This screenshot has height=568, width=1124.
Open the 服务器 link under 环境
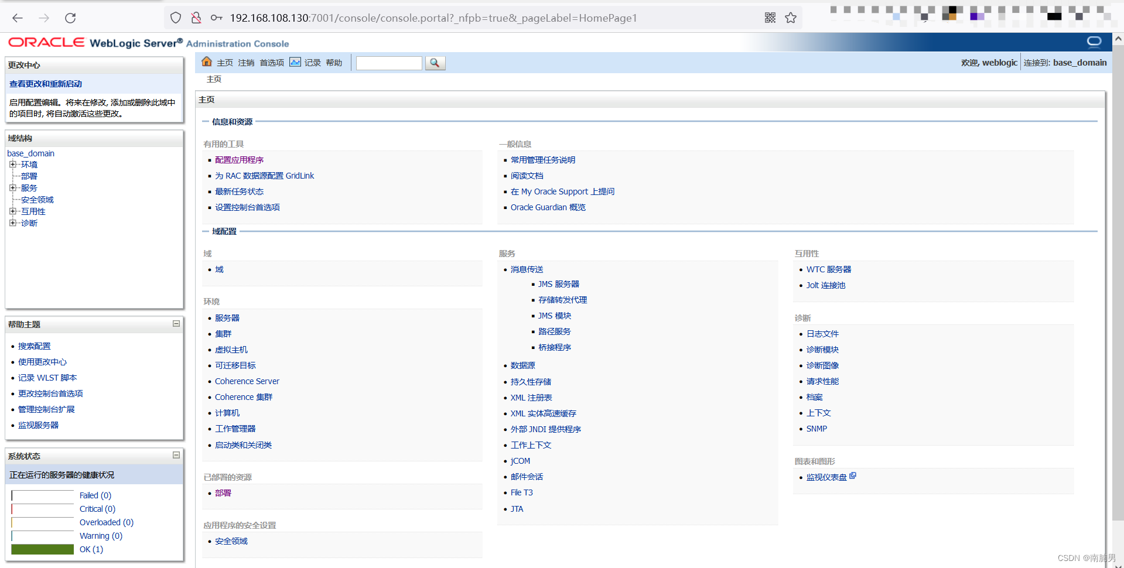(227, 318)
